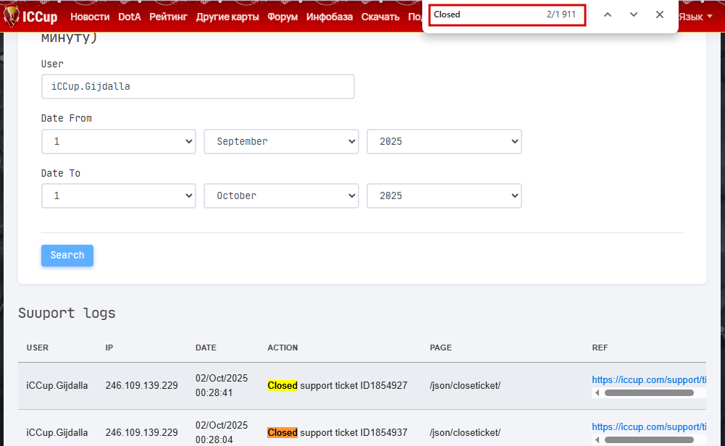
Task: Click date cell 02/Oct/2025 00:28:04
Action: [222, 432]
